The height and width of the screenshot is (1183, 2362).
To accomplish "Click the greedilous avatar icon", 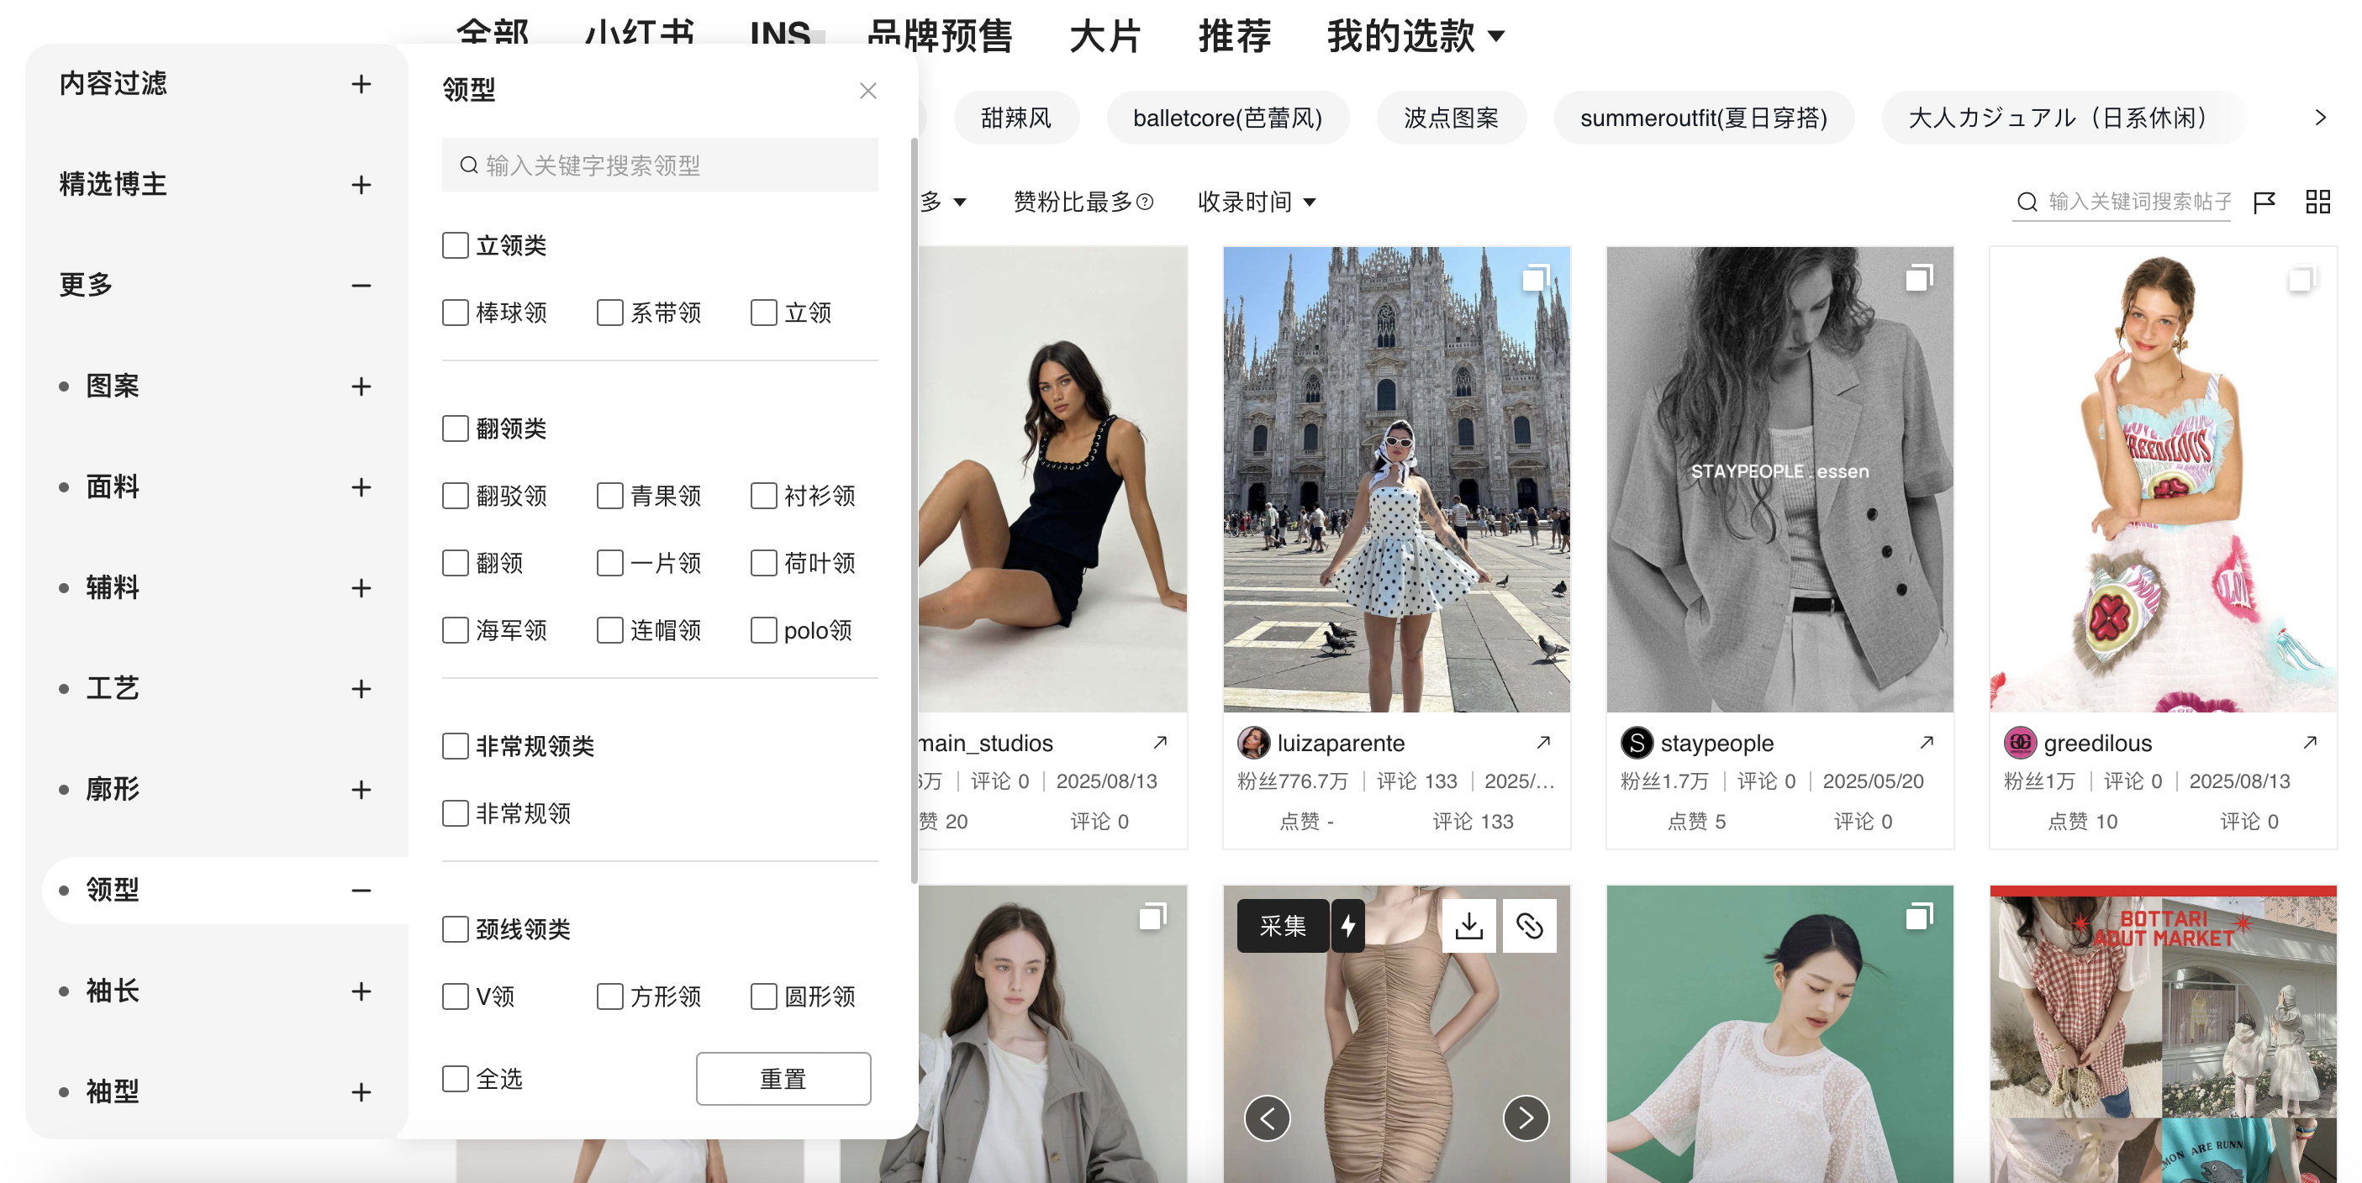I will click(2020, 742).
